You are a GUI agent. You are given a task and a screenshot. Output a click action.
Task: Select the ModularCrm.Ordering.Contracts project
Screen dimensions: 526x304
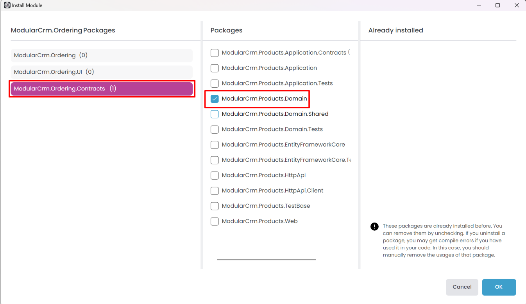(102, 89)
